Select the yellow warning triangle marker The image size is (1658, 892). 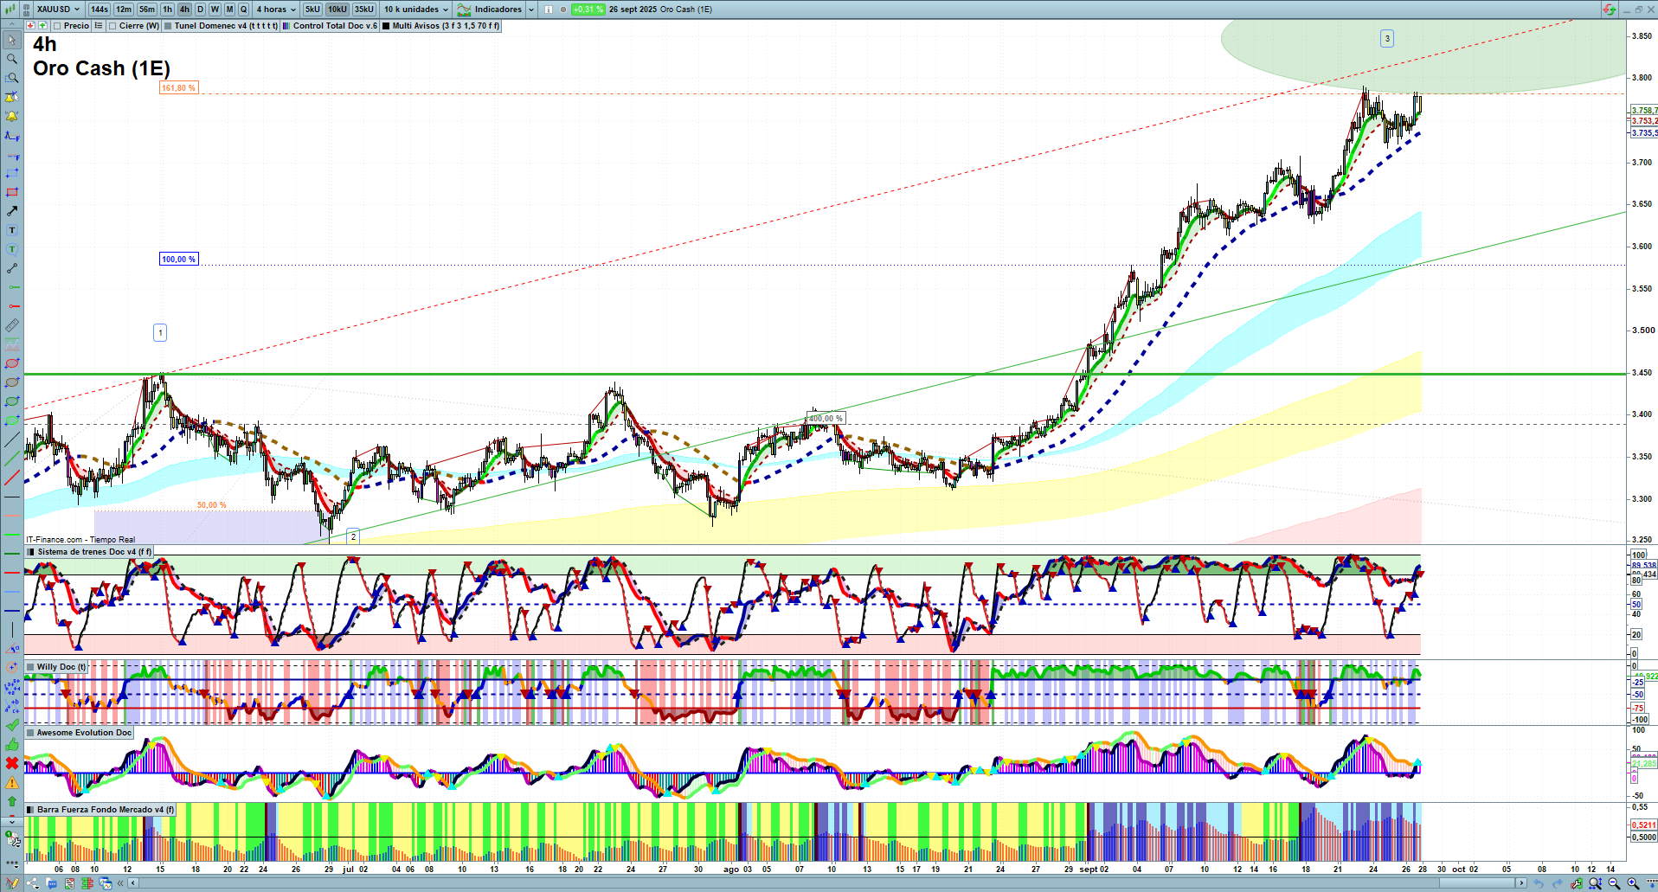coord(12,782)
